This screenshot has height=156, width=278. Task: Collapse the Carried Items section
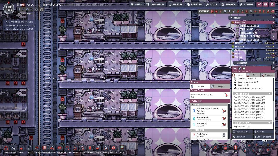(x=269, y=93)
